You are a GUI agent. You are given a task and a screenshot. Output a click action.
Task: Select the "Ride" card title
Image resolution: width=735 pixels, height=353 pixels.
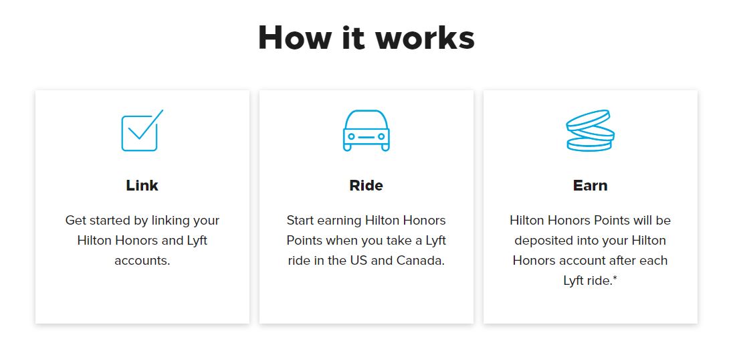click(x=366, y=185)
